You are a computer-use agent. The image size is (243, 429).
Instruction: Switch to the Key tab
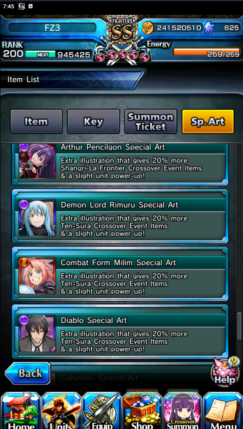[x=93, y=121]
